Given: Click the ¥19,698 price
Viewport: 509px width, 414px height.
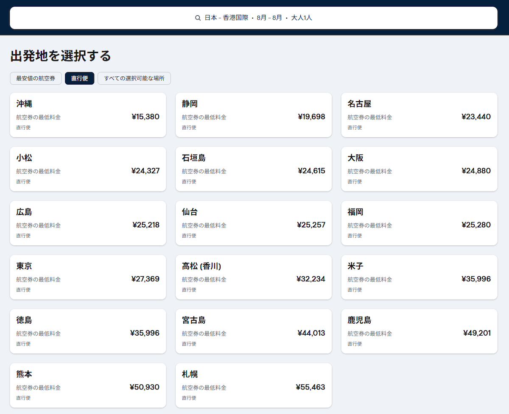Looking at the screenshot, I should [311, 117].
